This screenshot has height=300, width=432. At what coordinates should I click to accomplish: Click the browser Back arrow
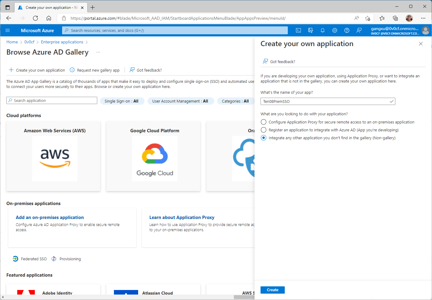pyautogui.click(x=9, y=18)
